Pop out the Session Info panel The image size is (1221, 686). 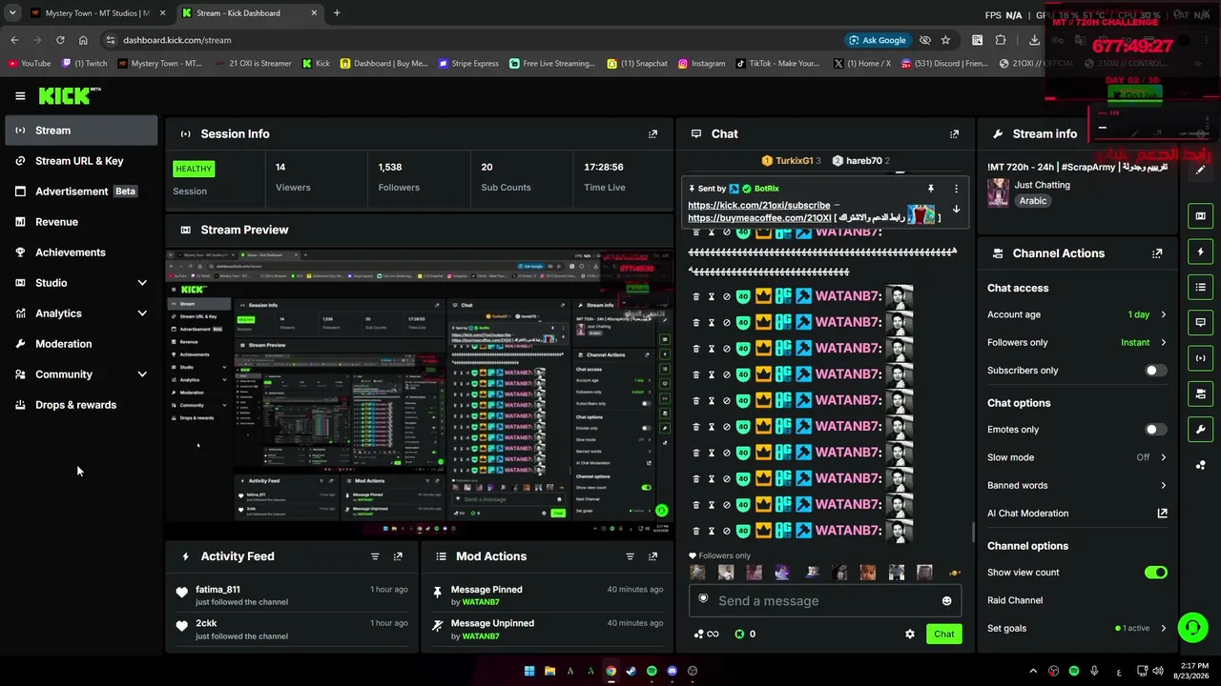tap(653, 134)
